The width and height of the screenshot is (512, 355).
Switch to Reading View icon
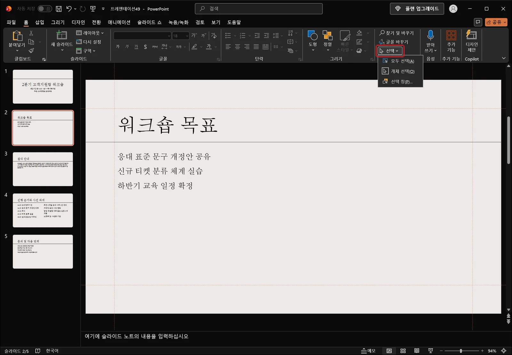pyautogui.click(x=417, y=351)
